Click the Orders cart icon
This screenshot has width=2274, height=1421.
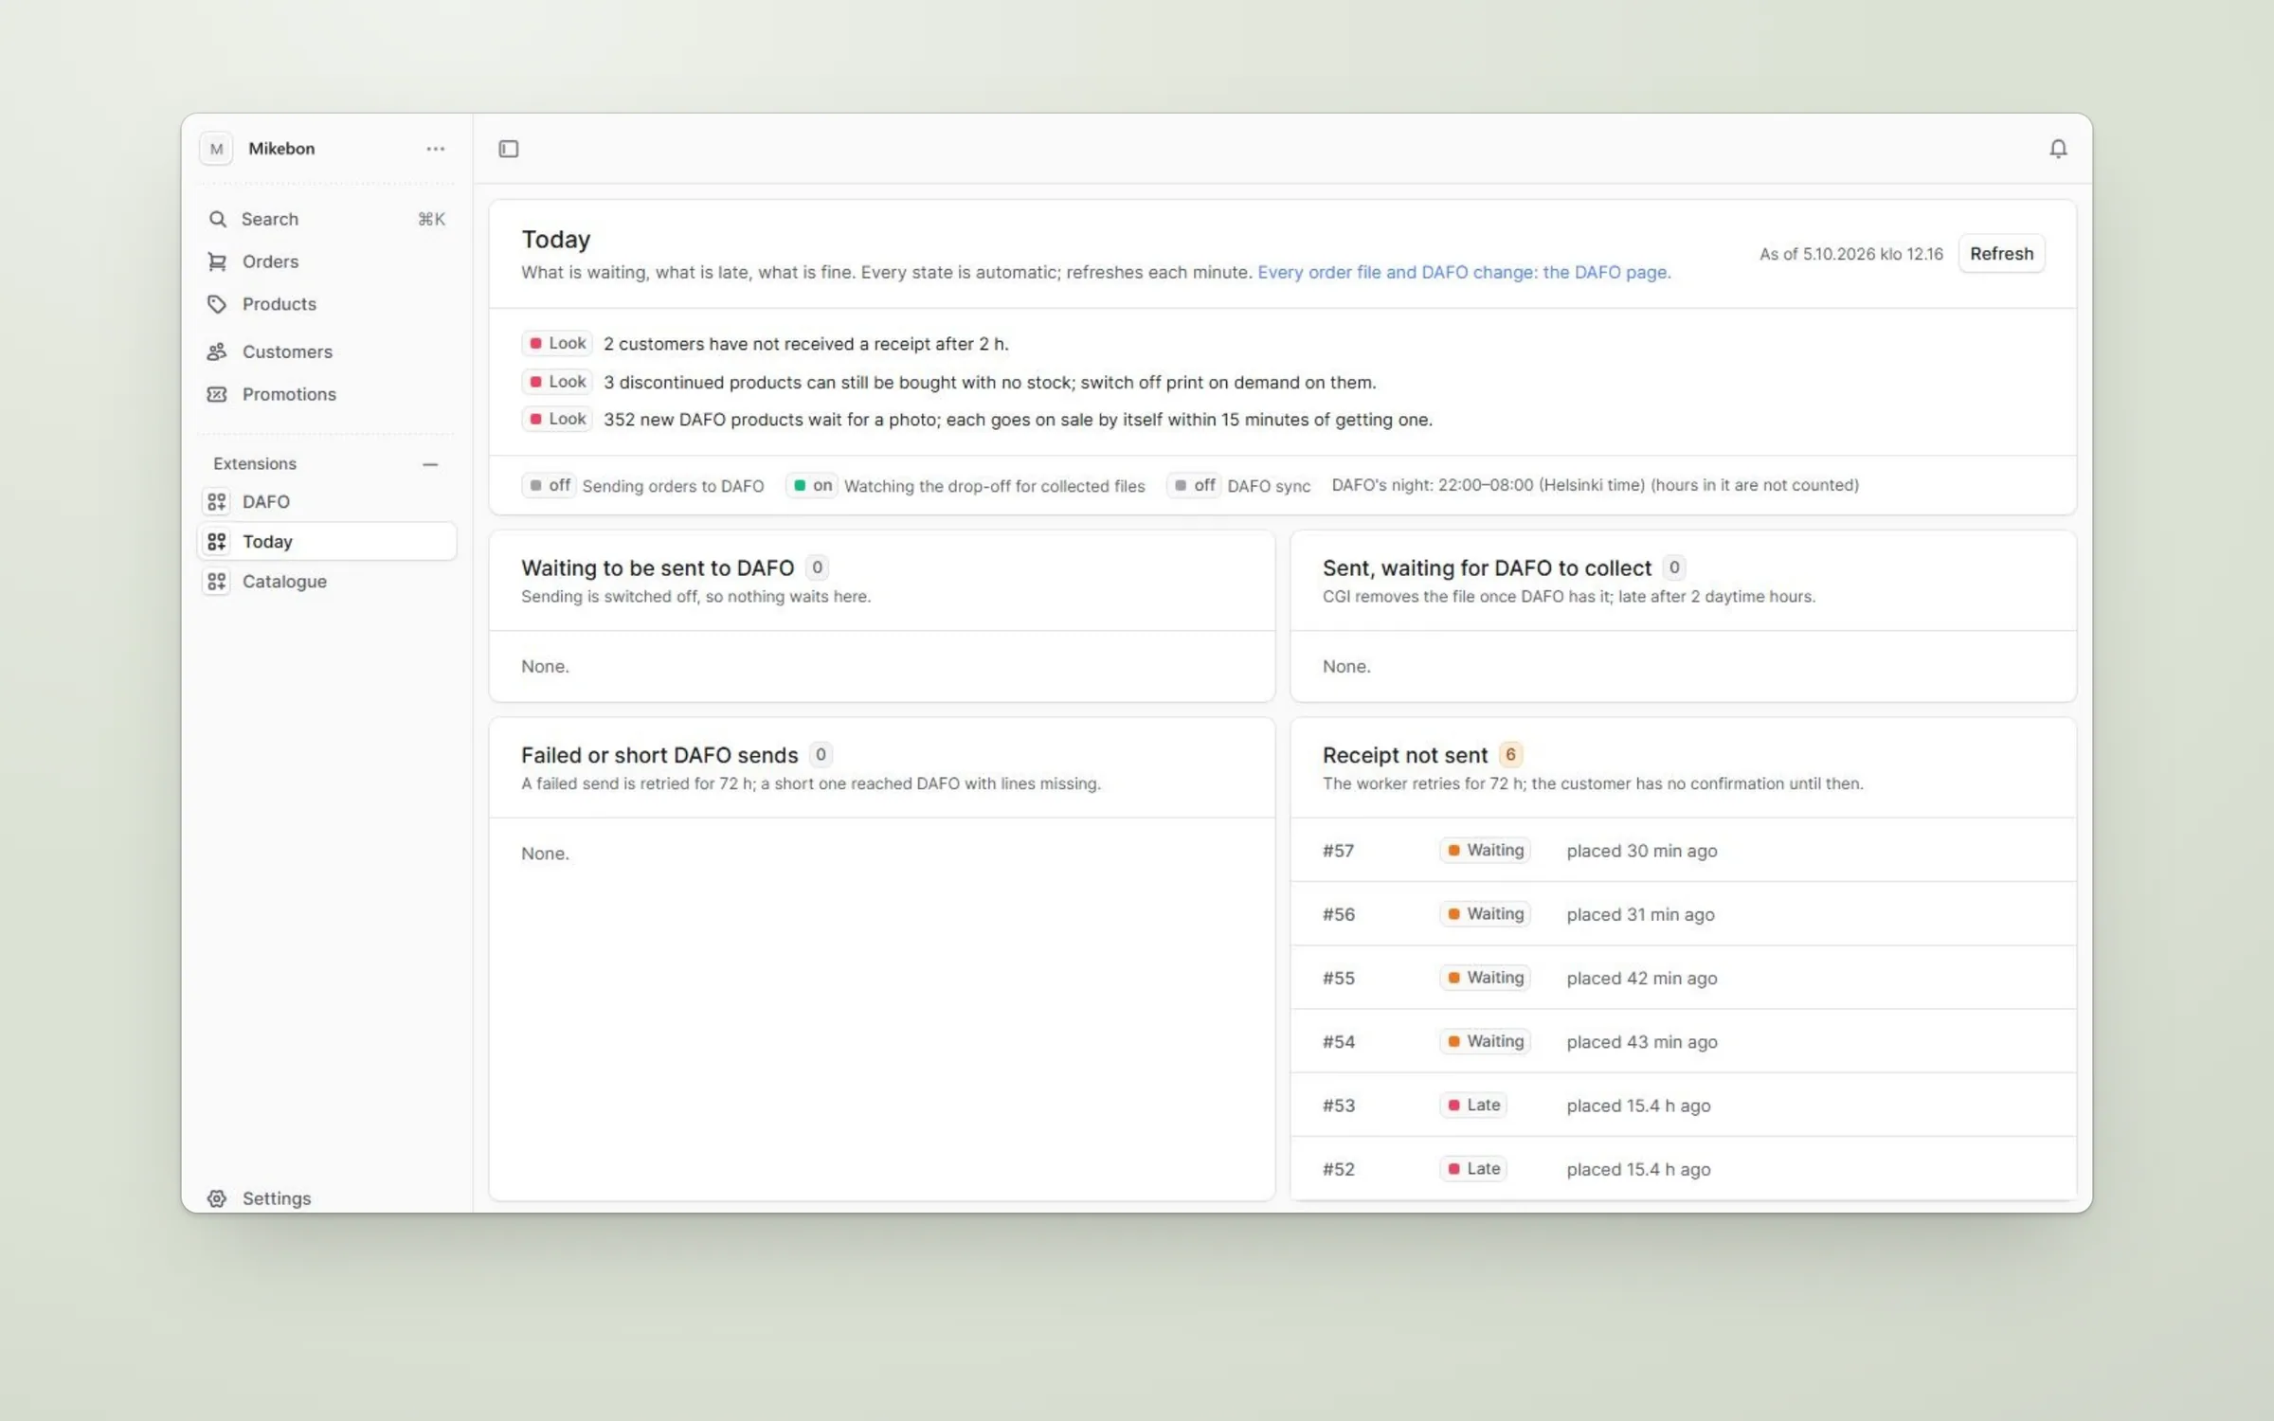click(x=217, y=261)
